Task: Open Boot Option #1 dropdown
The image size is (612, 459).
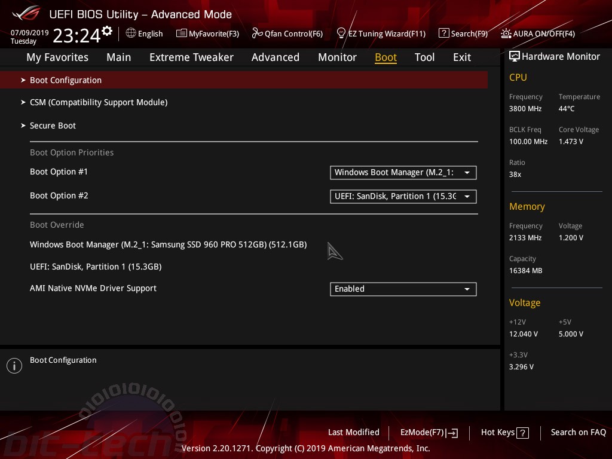Action: click(x=403, y=173)
